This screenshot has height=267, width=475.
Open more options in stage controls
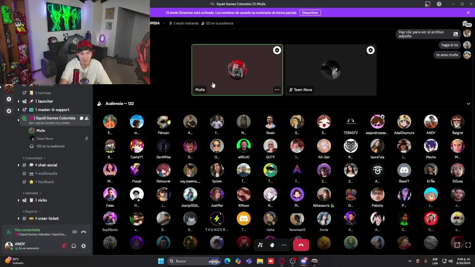tap(284, 245)
